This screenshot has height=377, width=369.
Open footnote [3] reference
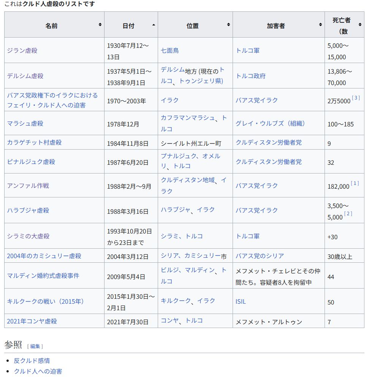[x=356, y=98]
